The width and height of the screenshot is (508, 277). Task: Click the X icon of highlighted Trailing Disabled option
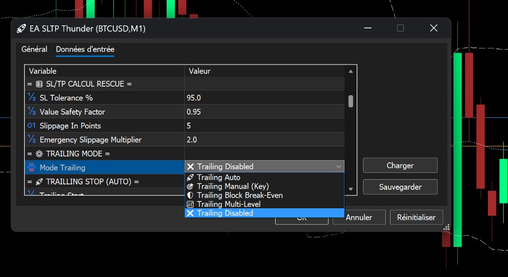point(190,213)
